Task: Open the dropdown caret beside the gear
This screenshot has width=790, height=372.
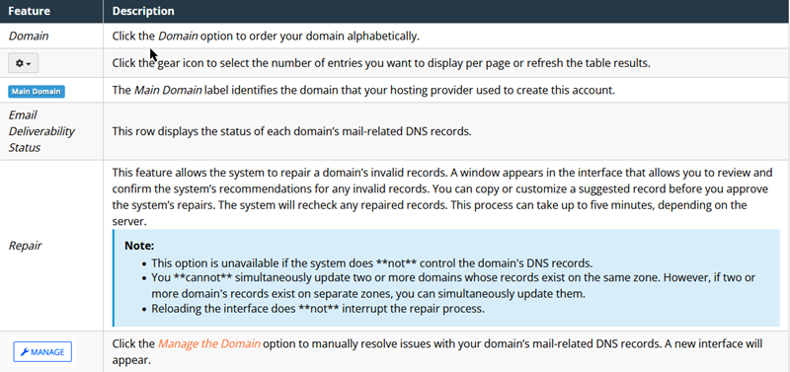Action: [x=29, y=64]
